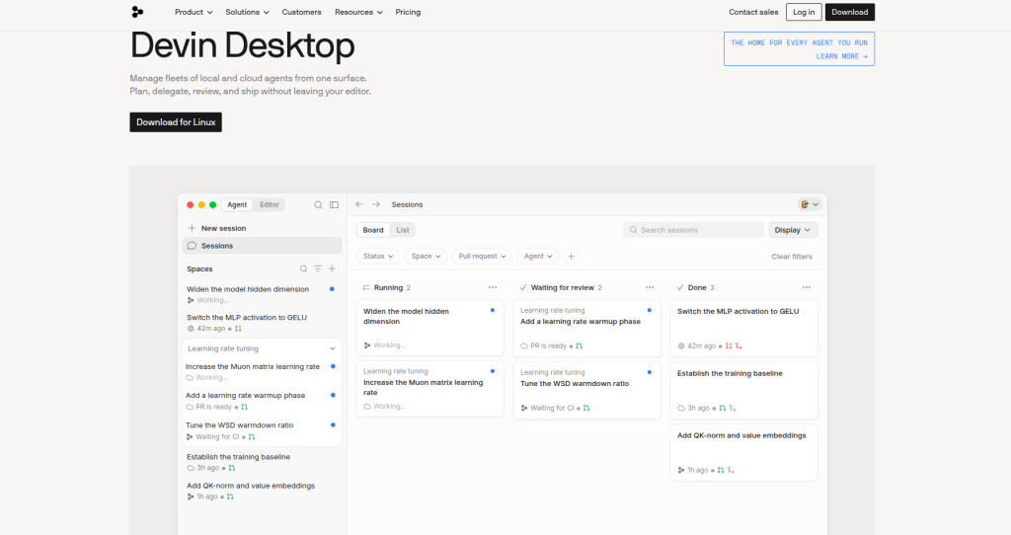Clear filters on the sessions board
The width and height of the screenshot is (1011, 535).
[792, 257]
